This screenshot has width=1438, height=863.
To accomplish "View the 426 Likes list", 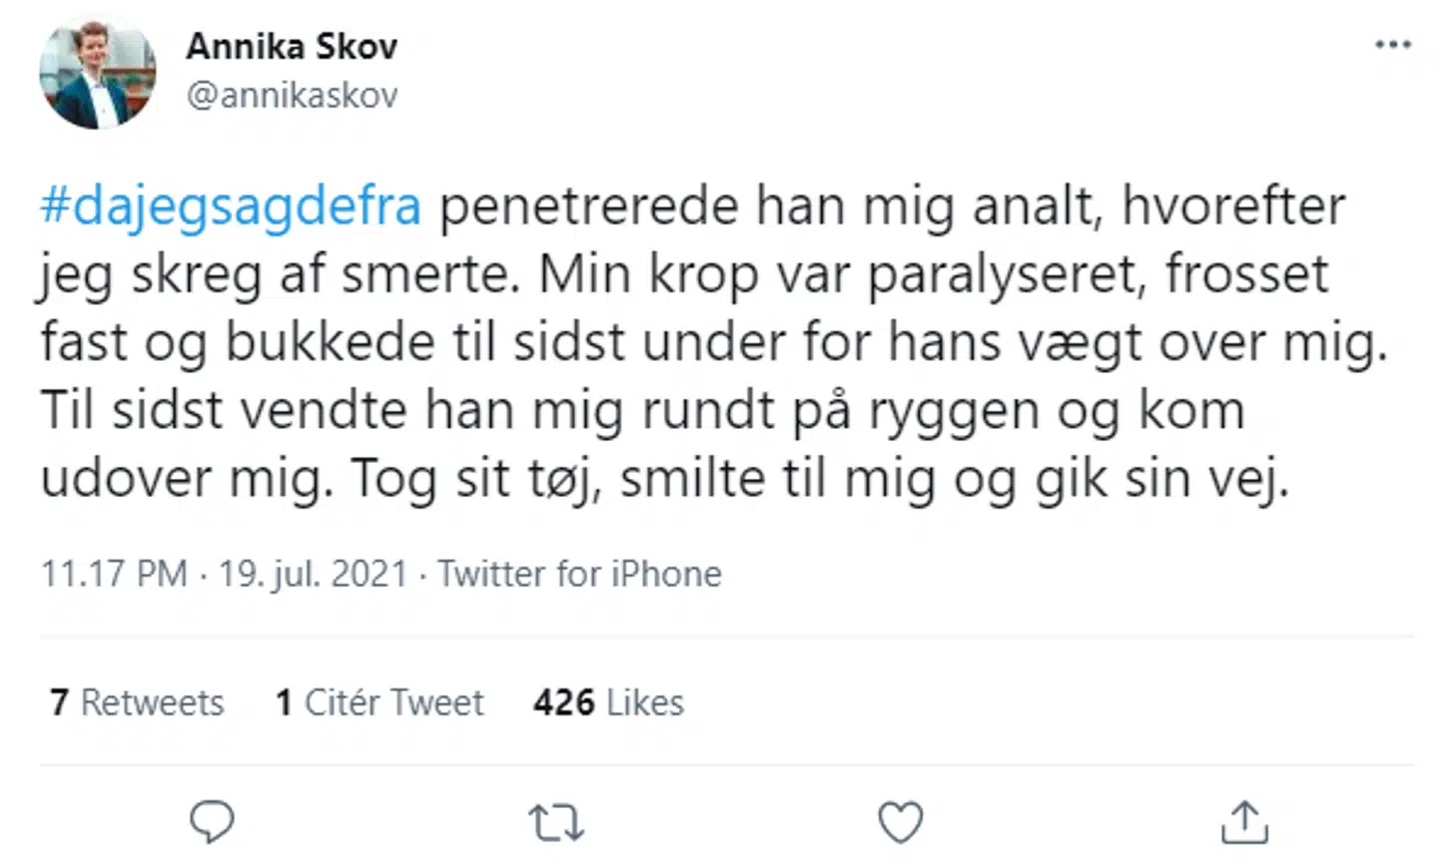I will click(608, 702).
